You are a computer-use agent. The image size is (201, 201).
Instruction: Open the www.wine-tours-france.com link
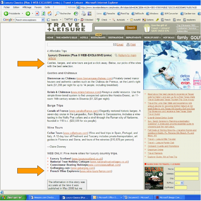pyautogui.click(x=96, y=171)
